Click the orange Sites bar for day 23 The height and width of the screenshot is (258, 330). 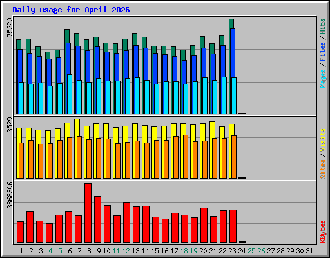click(234, 157)
